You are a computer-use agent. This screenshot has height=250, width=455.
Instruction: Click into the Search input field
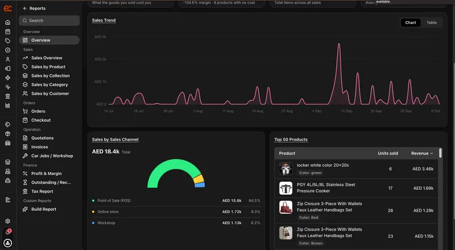pos(49,20)
